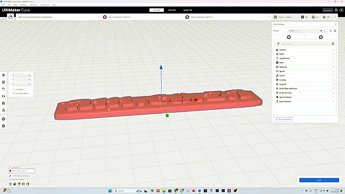
Task: Open the File menu
Action: click(x=3, y=5)
